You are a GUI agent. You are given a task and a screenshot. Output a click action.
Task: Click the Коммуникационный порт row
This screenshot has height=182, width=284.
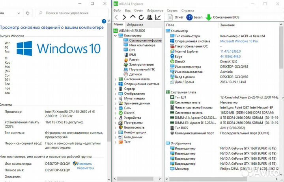[x=224, y=133]
